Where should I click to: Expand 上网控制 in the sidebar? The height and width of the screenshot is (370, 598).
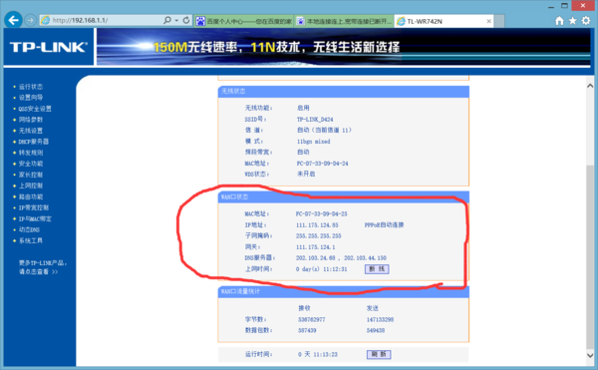[x=31, y=185]
